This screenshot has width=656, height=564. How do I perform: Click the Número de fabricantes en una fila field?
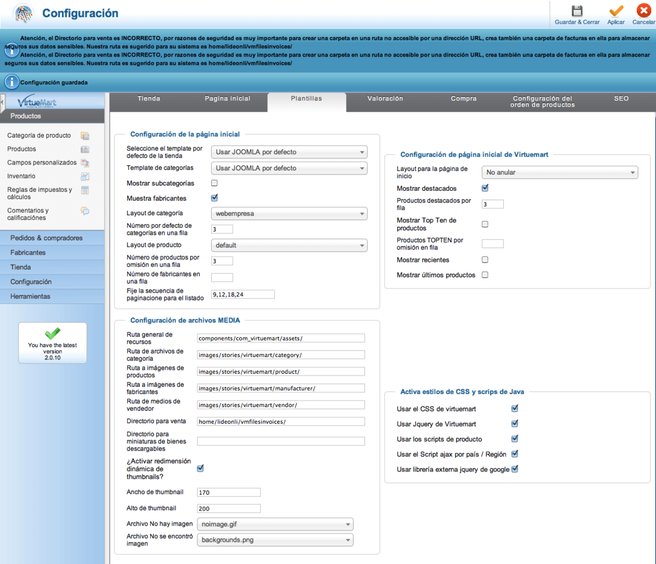222,277
